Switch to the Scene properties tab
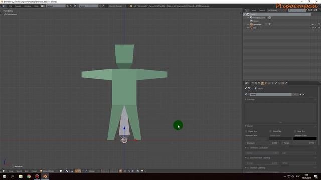 [259, 83]
